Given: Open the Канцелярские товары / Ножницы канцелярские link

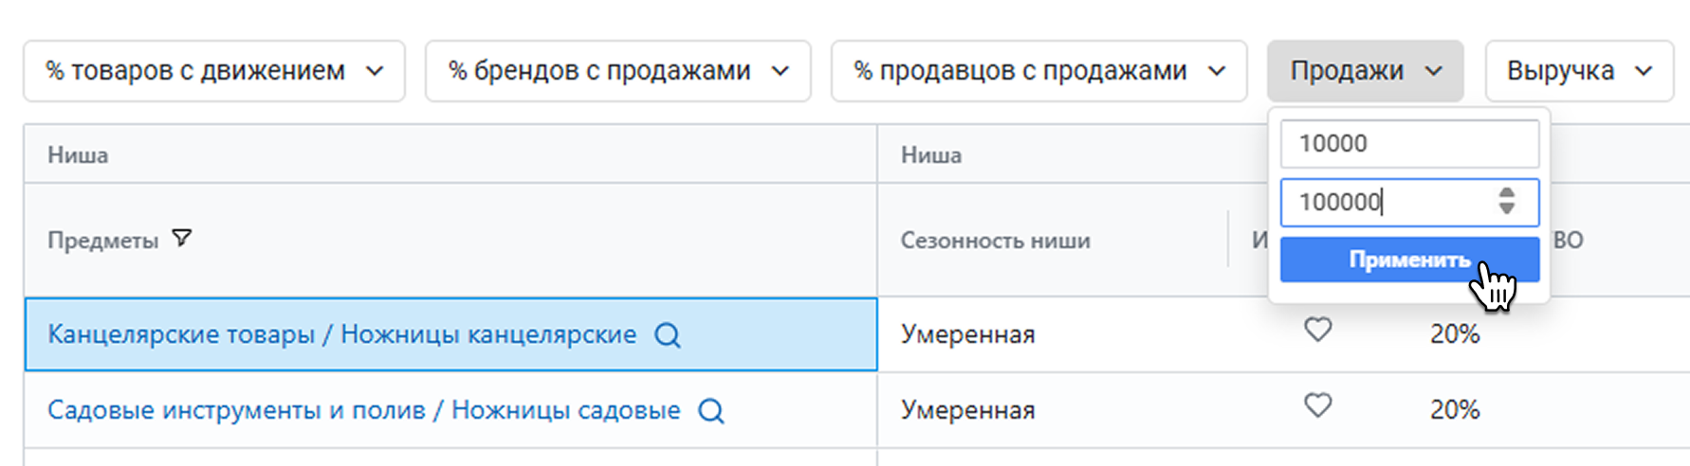Looking at the screenshot, I should 342,334.
